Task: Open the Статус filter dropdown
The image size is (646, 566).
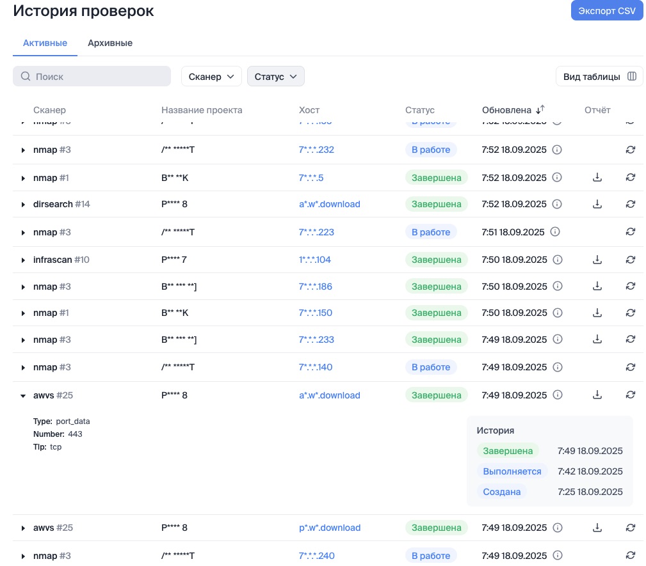Action: [275, 76]
